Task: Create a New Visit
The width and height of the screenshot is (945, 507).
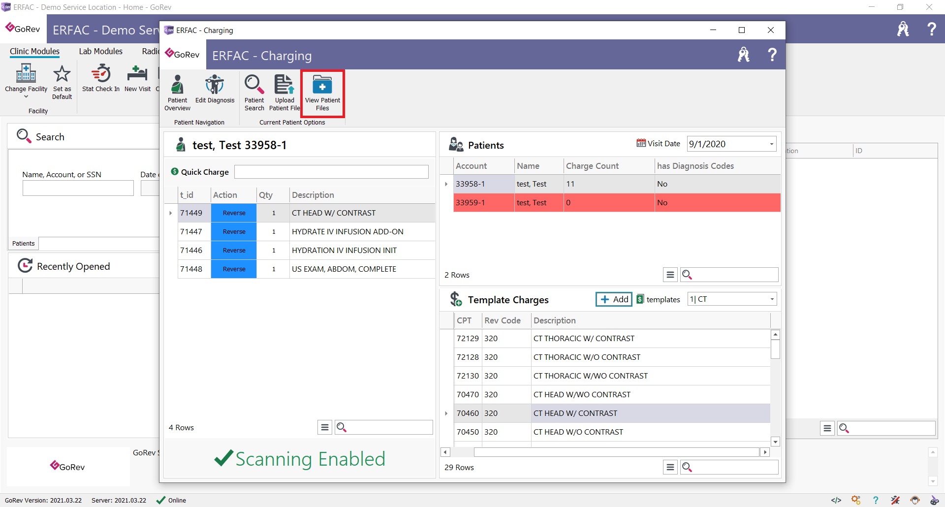Action: coord(137,78)
